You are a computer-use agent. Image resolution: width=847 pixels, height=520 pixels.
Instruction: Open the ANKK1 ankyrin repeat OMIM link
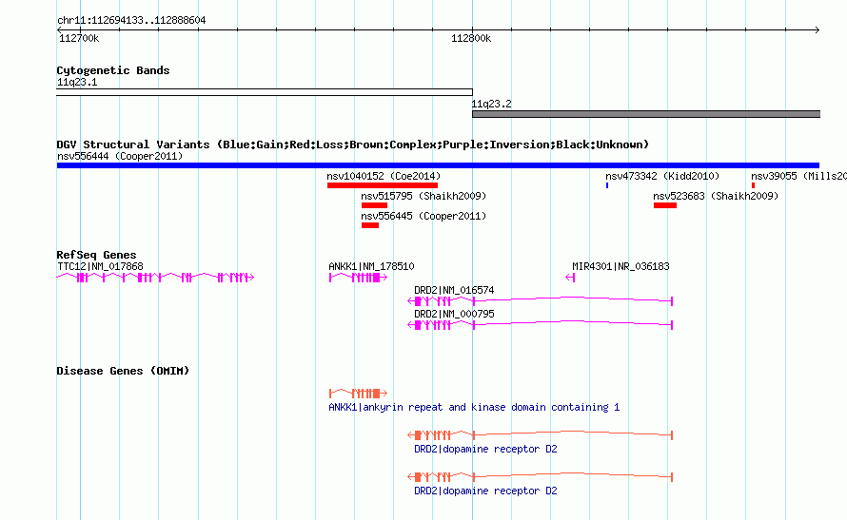click(x=474, y=407)
